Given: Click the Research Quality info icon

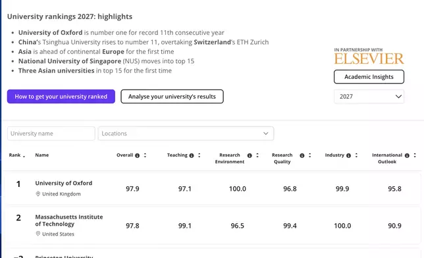Looking at the screenshot, I should 302,155.
